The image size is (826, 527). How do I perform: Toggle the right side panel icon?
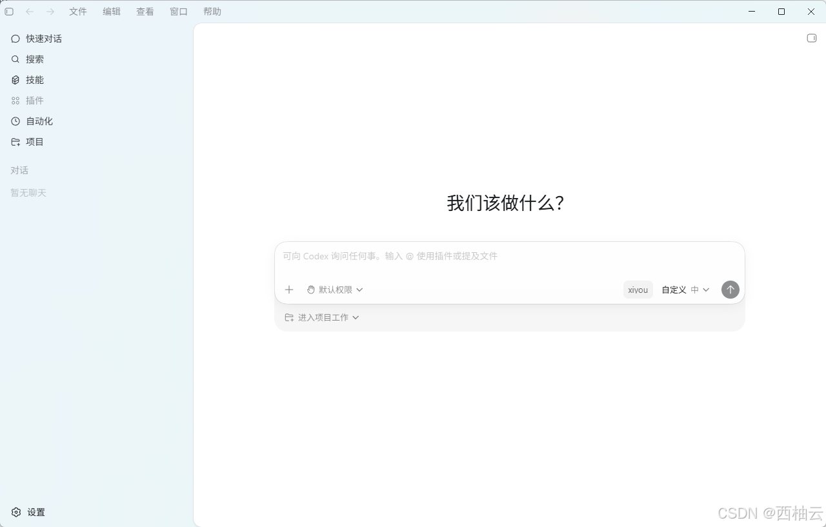tap(812, 38)
